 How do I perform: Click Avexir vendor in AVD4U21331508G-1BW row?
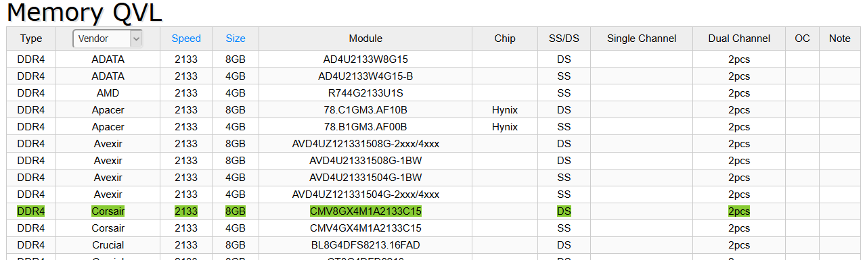tap(108, 161)
